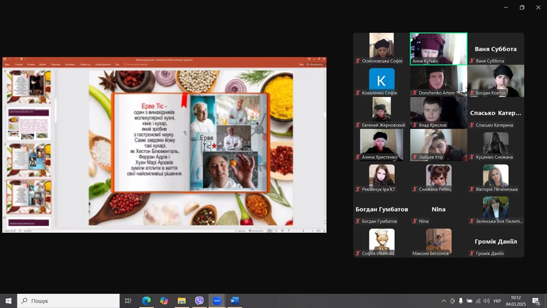Viewport: 547px width, 308px height.
Task: Click the microphone icon in the system tray
Action: click(461, 301)
